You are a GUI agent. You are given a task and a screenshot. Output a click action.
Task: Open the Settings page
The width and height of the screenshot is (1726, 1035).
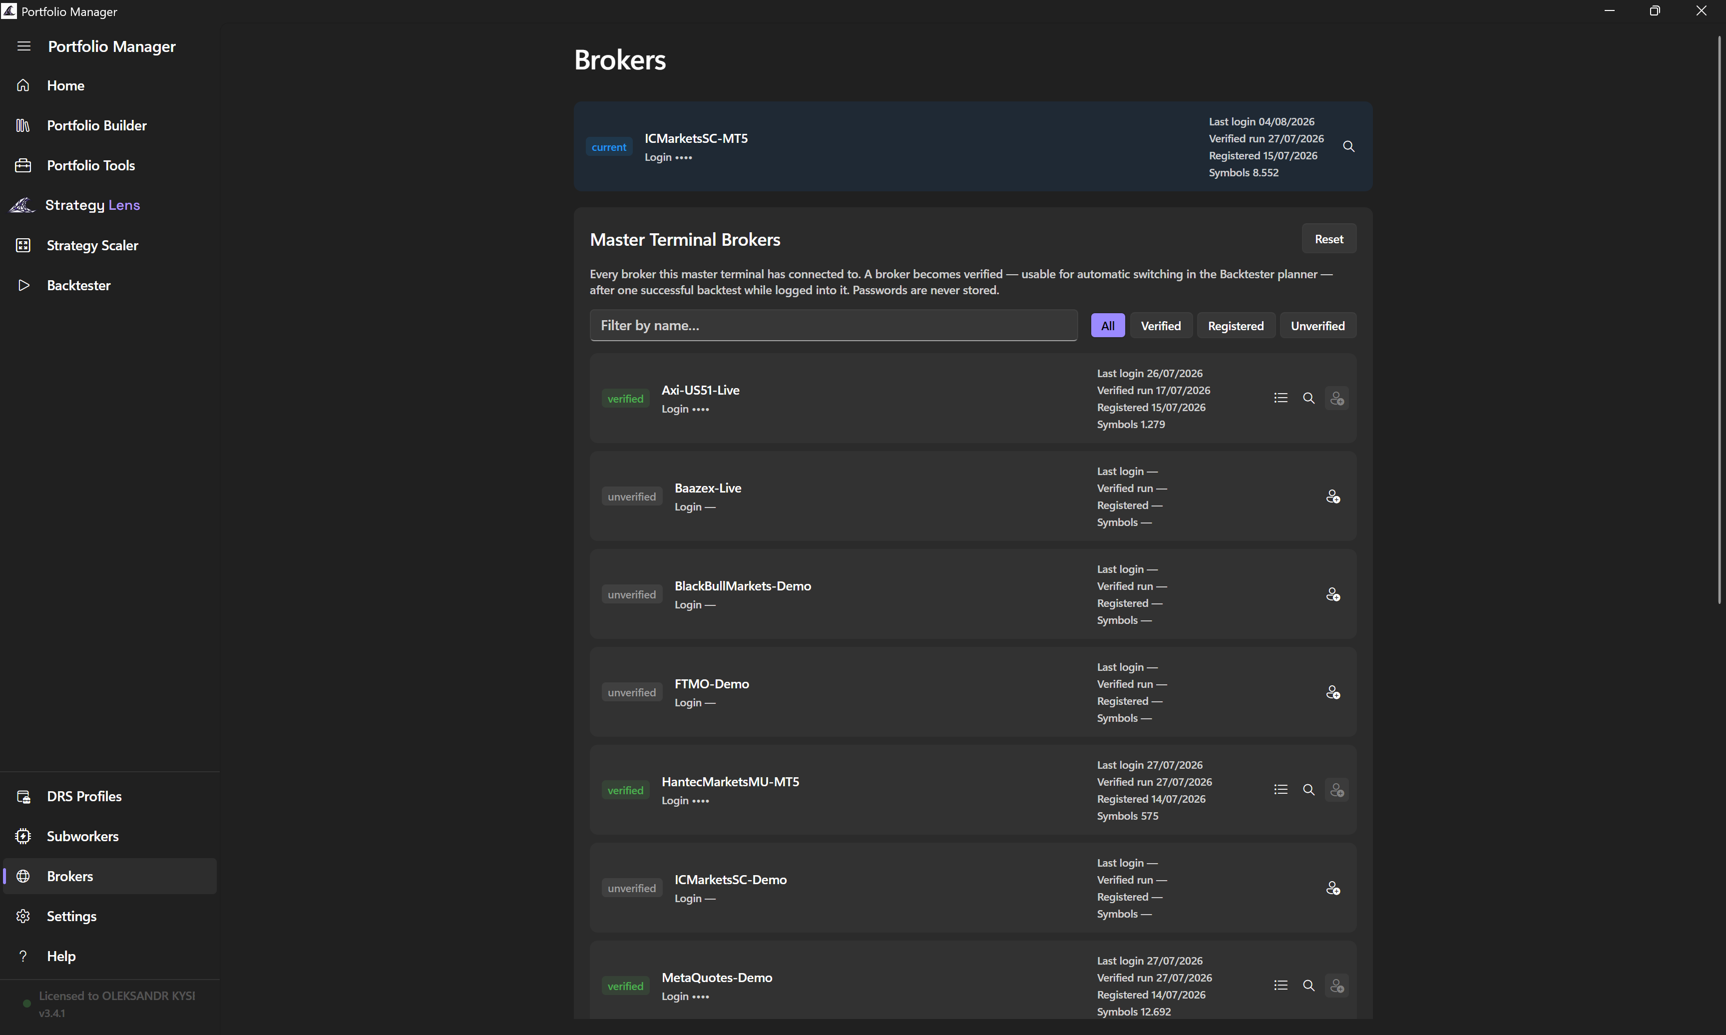point(71,917)
